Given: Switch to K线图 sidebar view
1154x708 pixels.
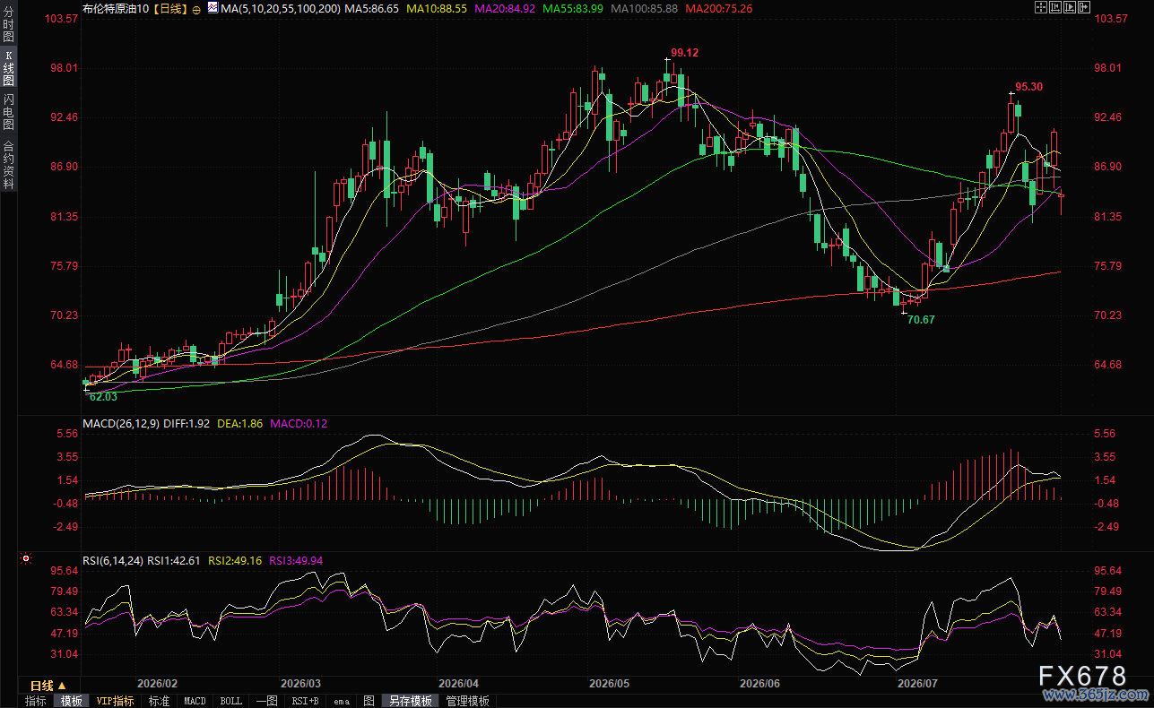Looking at the screenshot, I should [x=8, y=68].
